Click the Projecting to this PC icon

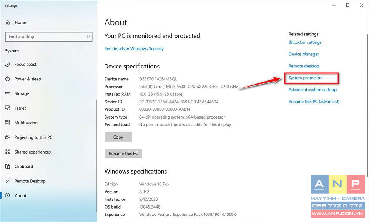8,137
